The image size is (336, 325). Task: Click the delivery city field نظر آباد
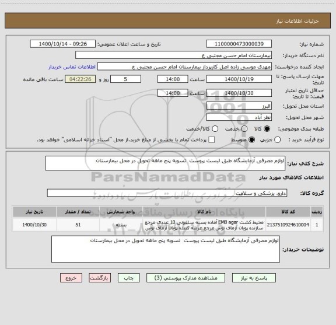pos(239,117)
